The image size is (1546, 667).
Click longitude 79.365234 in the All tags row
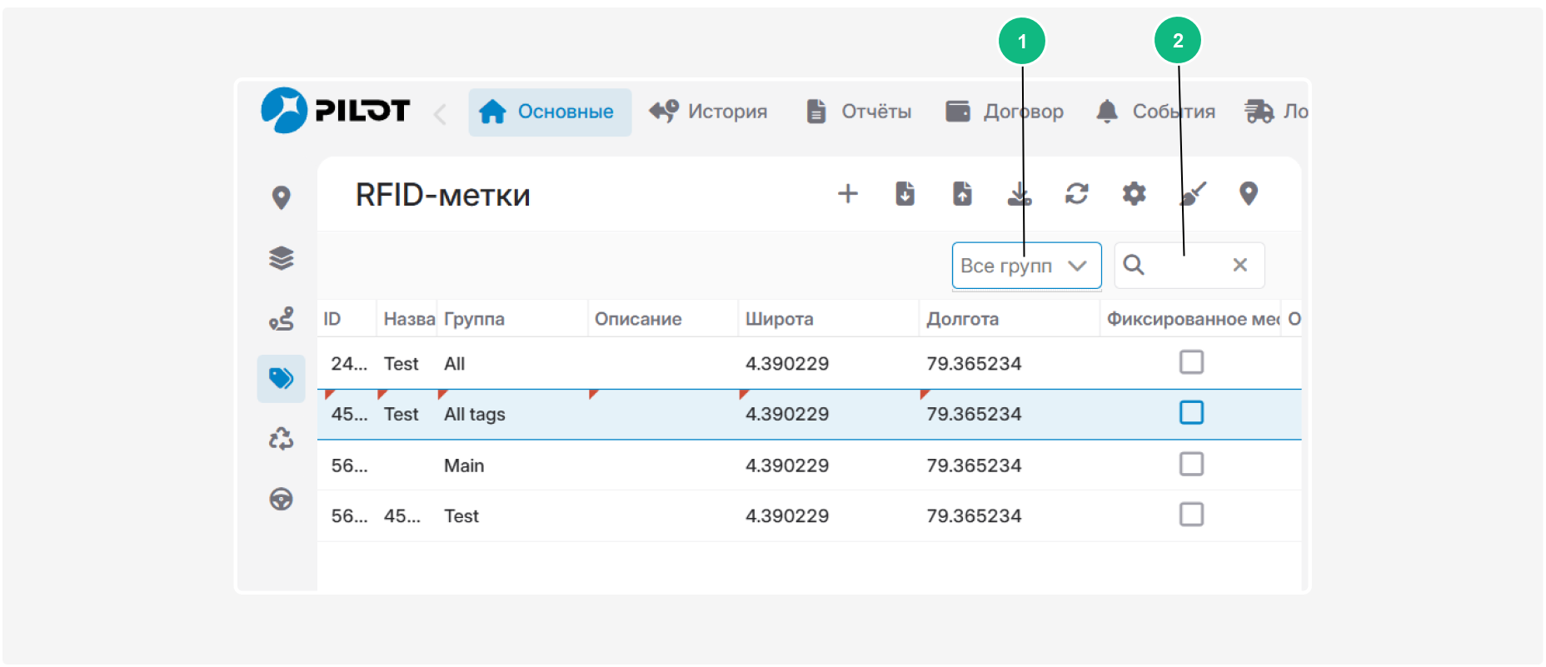975,415
